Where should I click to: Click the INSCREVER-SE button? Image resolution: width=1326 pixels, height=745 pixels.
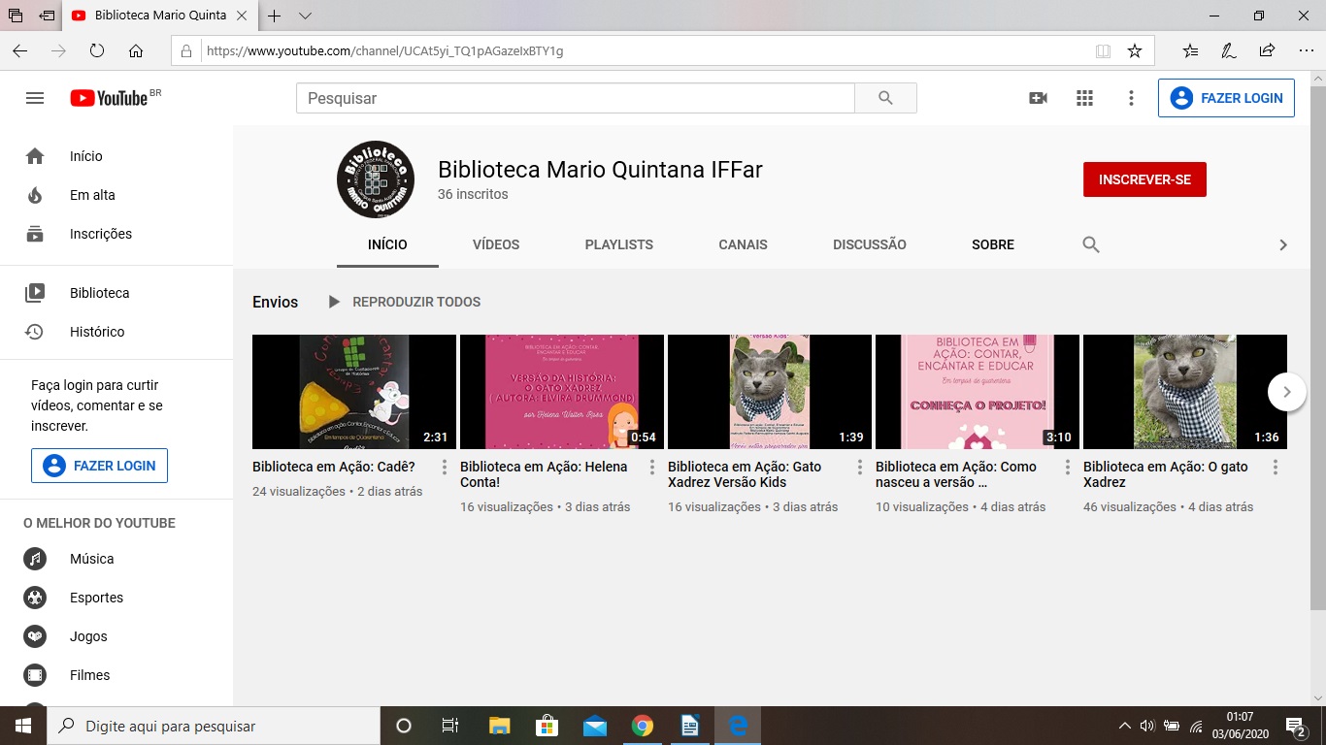point(1144,179)
